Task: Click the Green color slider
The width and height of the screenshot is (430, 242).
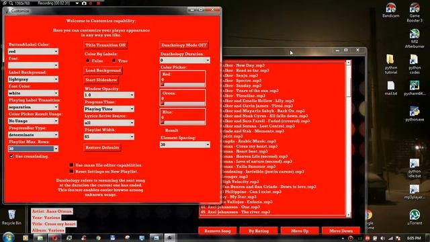Action: [183, 104]
